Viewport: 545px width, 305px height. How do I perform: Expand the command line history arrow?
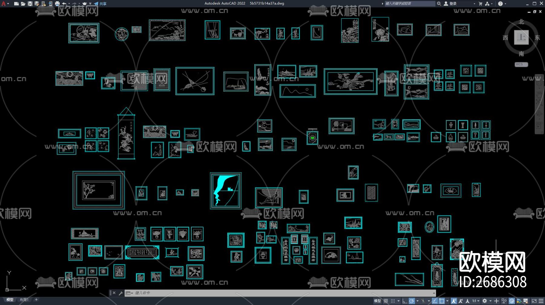pos(434,293)
